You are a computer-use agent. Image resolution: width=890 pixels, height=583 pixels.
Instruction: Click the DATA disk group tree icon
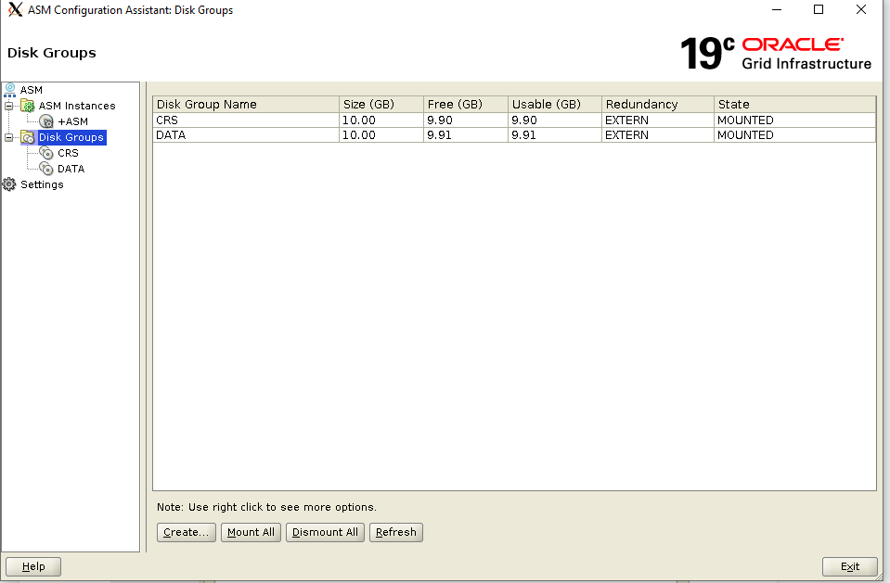pos(46,169)
